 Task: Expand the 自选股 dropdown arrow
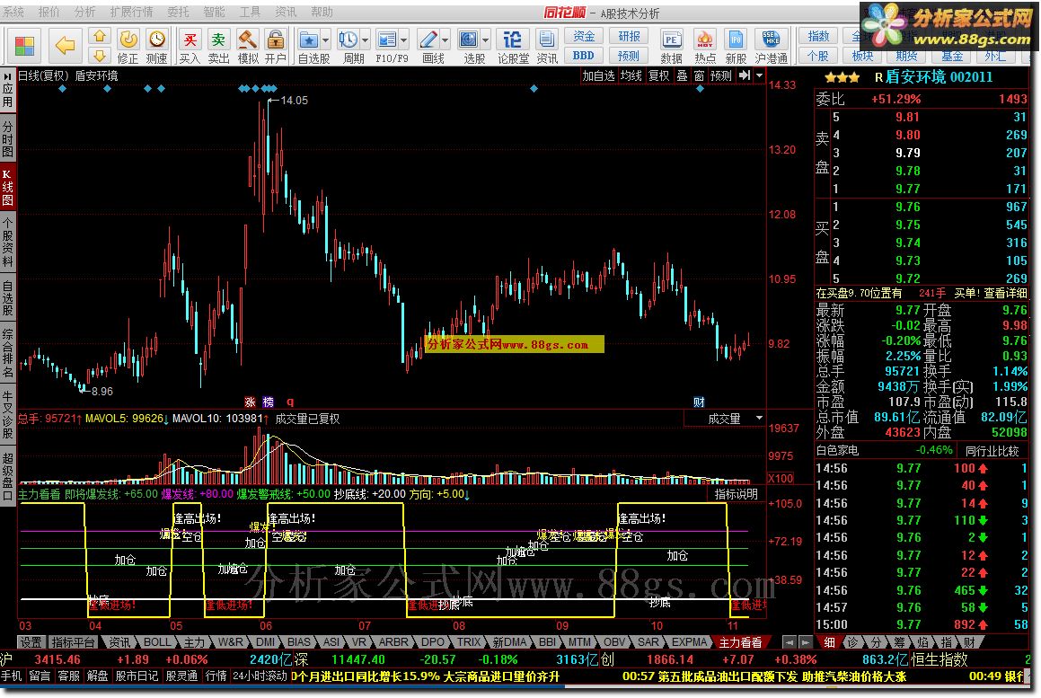(325, 40)
